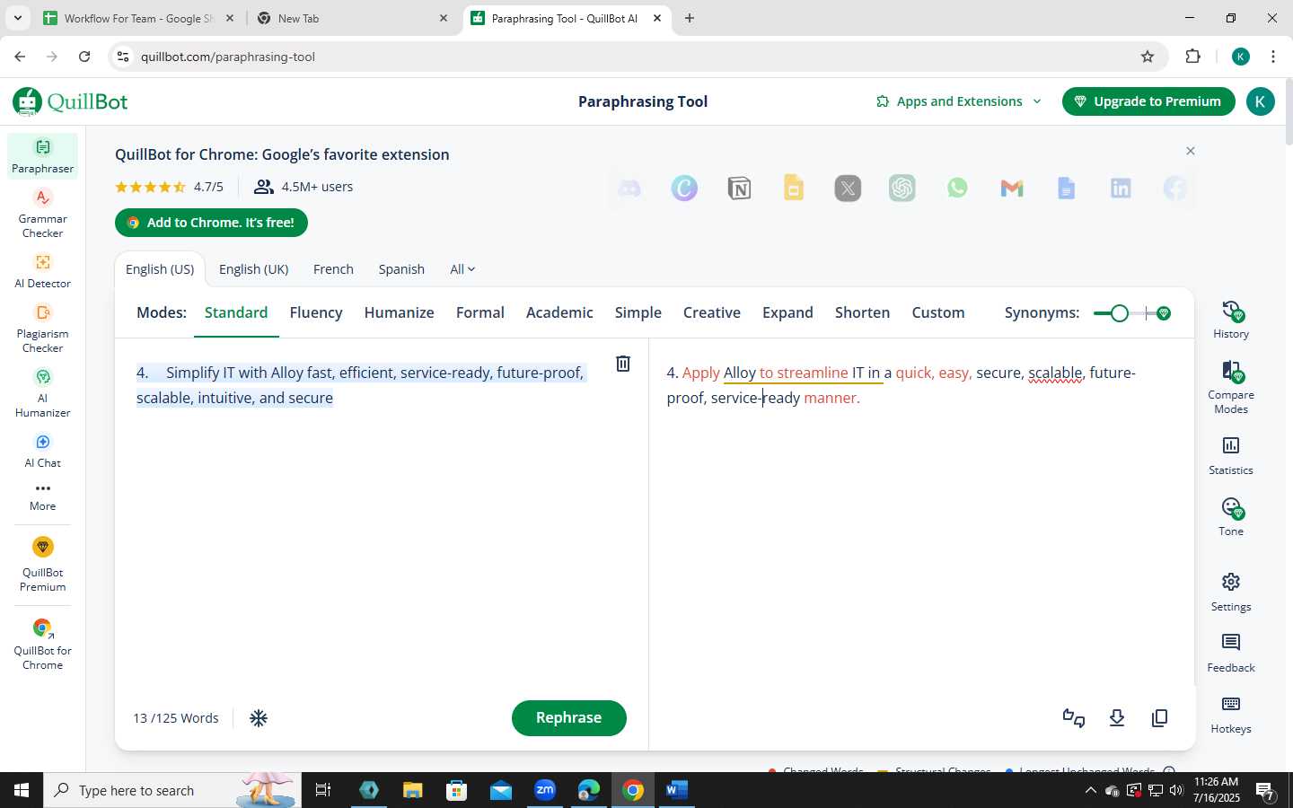
Task: Open History panel
Action: click(x=1231, y=320)
